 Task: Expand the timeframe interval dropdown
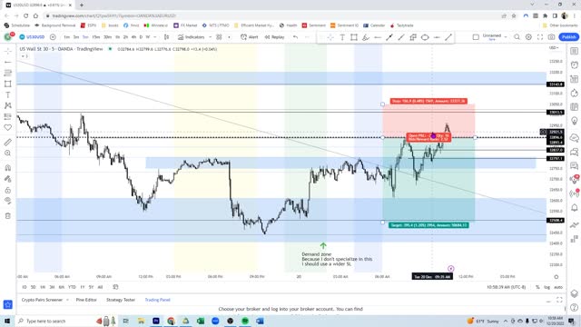point(155,37)
